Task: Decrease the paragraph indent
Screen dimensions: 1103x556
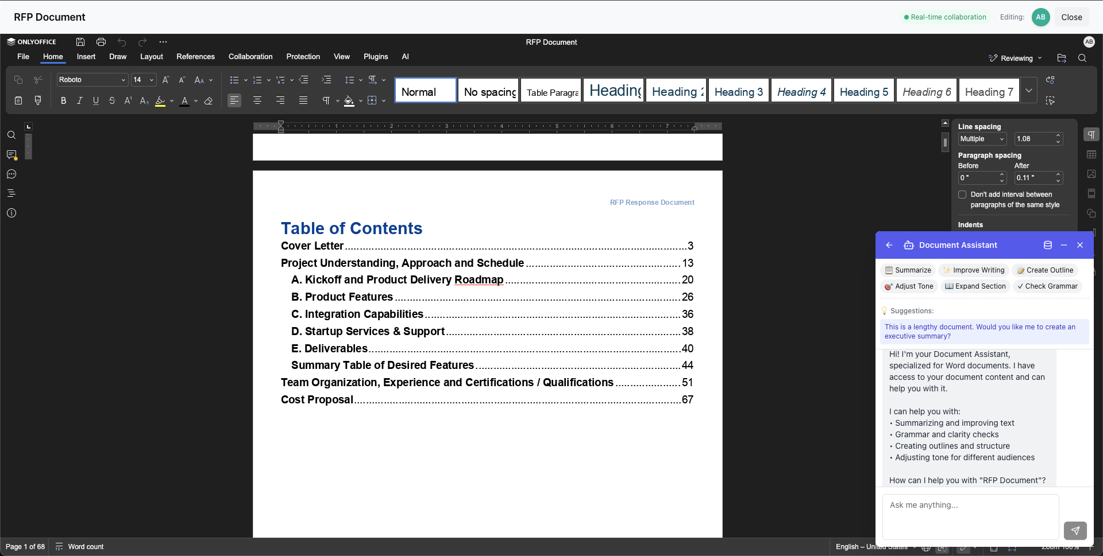Action: tap(304, 80)
